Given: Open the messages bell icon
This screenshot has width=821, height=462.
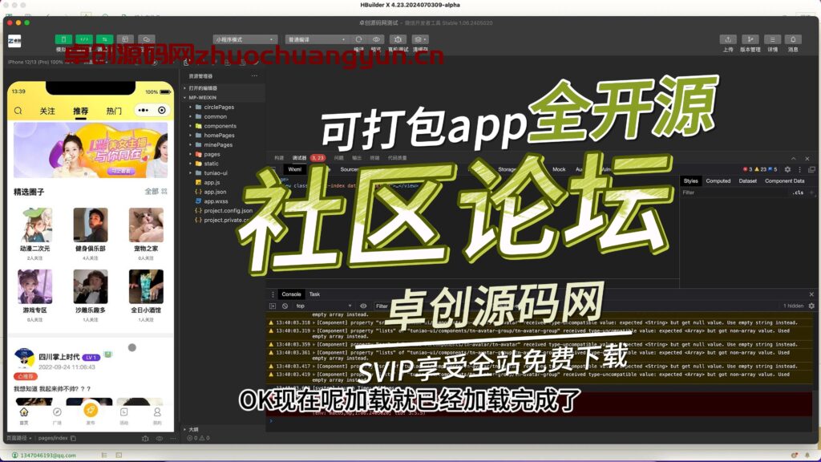Looking at the screenshot, I should [x=793, y=39].
